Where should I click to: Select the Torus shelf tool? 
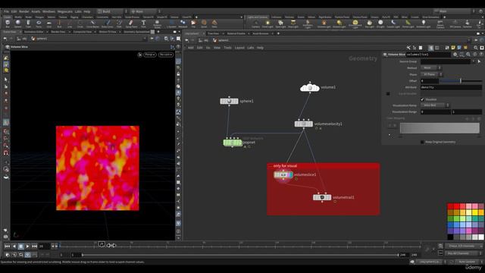pos(39,24)
